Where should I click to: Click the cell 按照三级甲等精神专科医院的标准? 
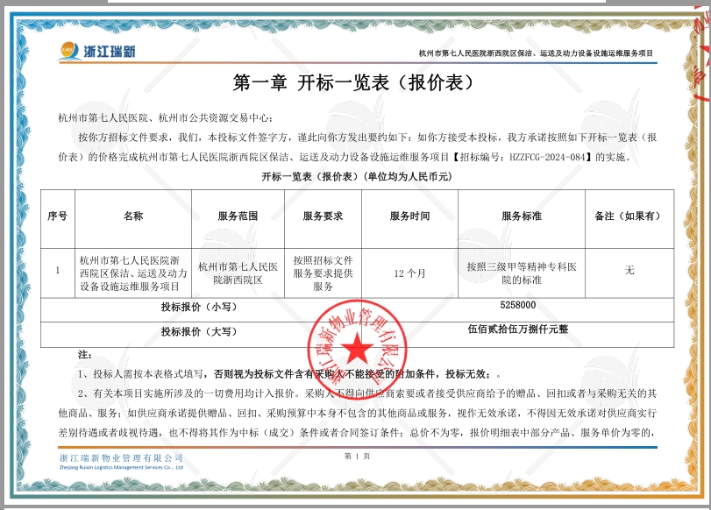522,273
